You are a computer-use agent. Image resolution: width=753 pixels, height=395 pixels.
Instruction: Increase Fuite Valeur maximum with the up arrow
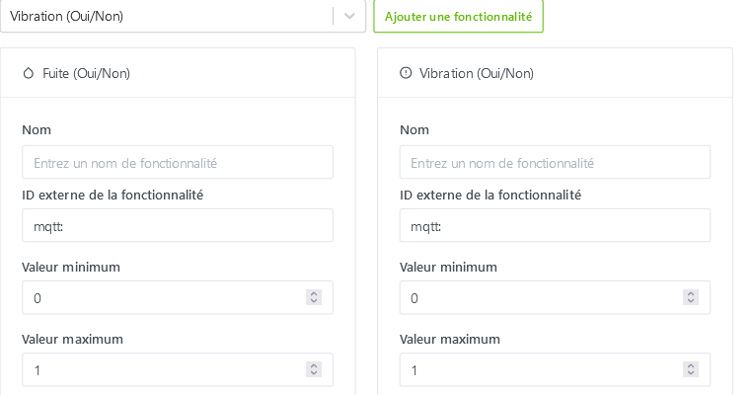click(x=314, y=365)
